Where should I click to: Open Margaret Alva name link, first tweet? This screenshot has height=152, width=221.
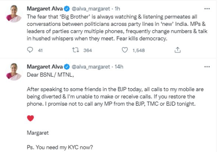[x=45, y=8]
